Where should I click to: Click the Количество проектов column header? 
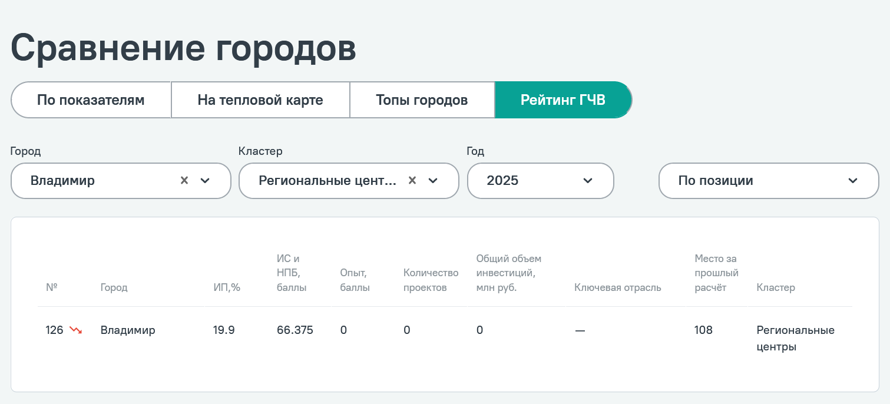coord(431,280)
